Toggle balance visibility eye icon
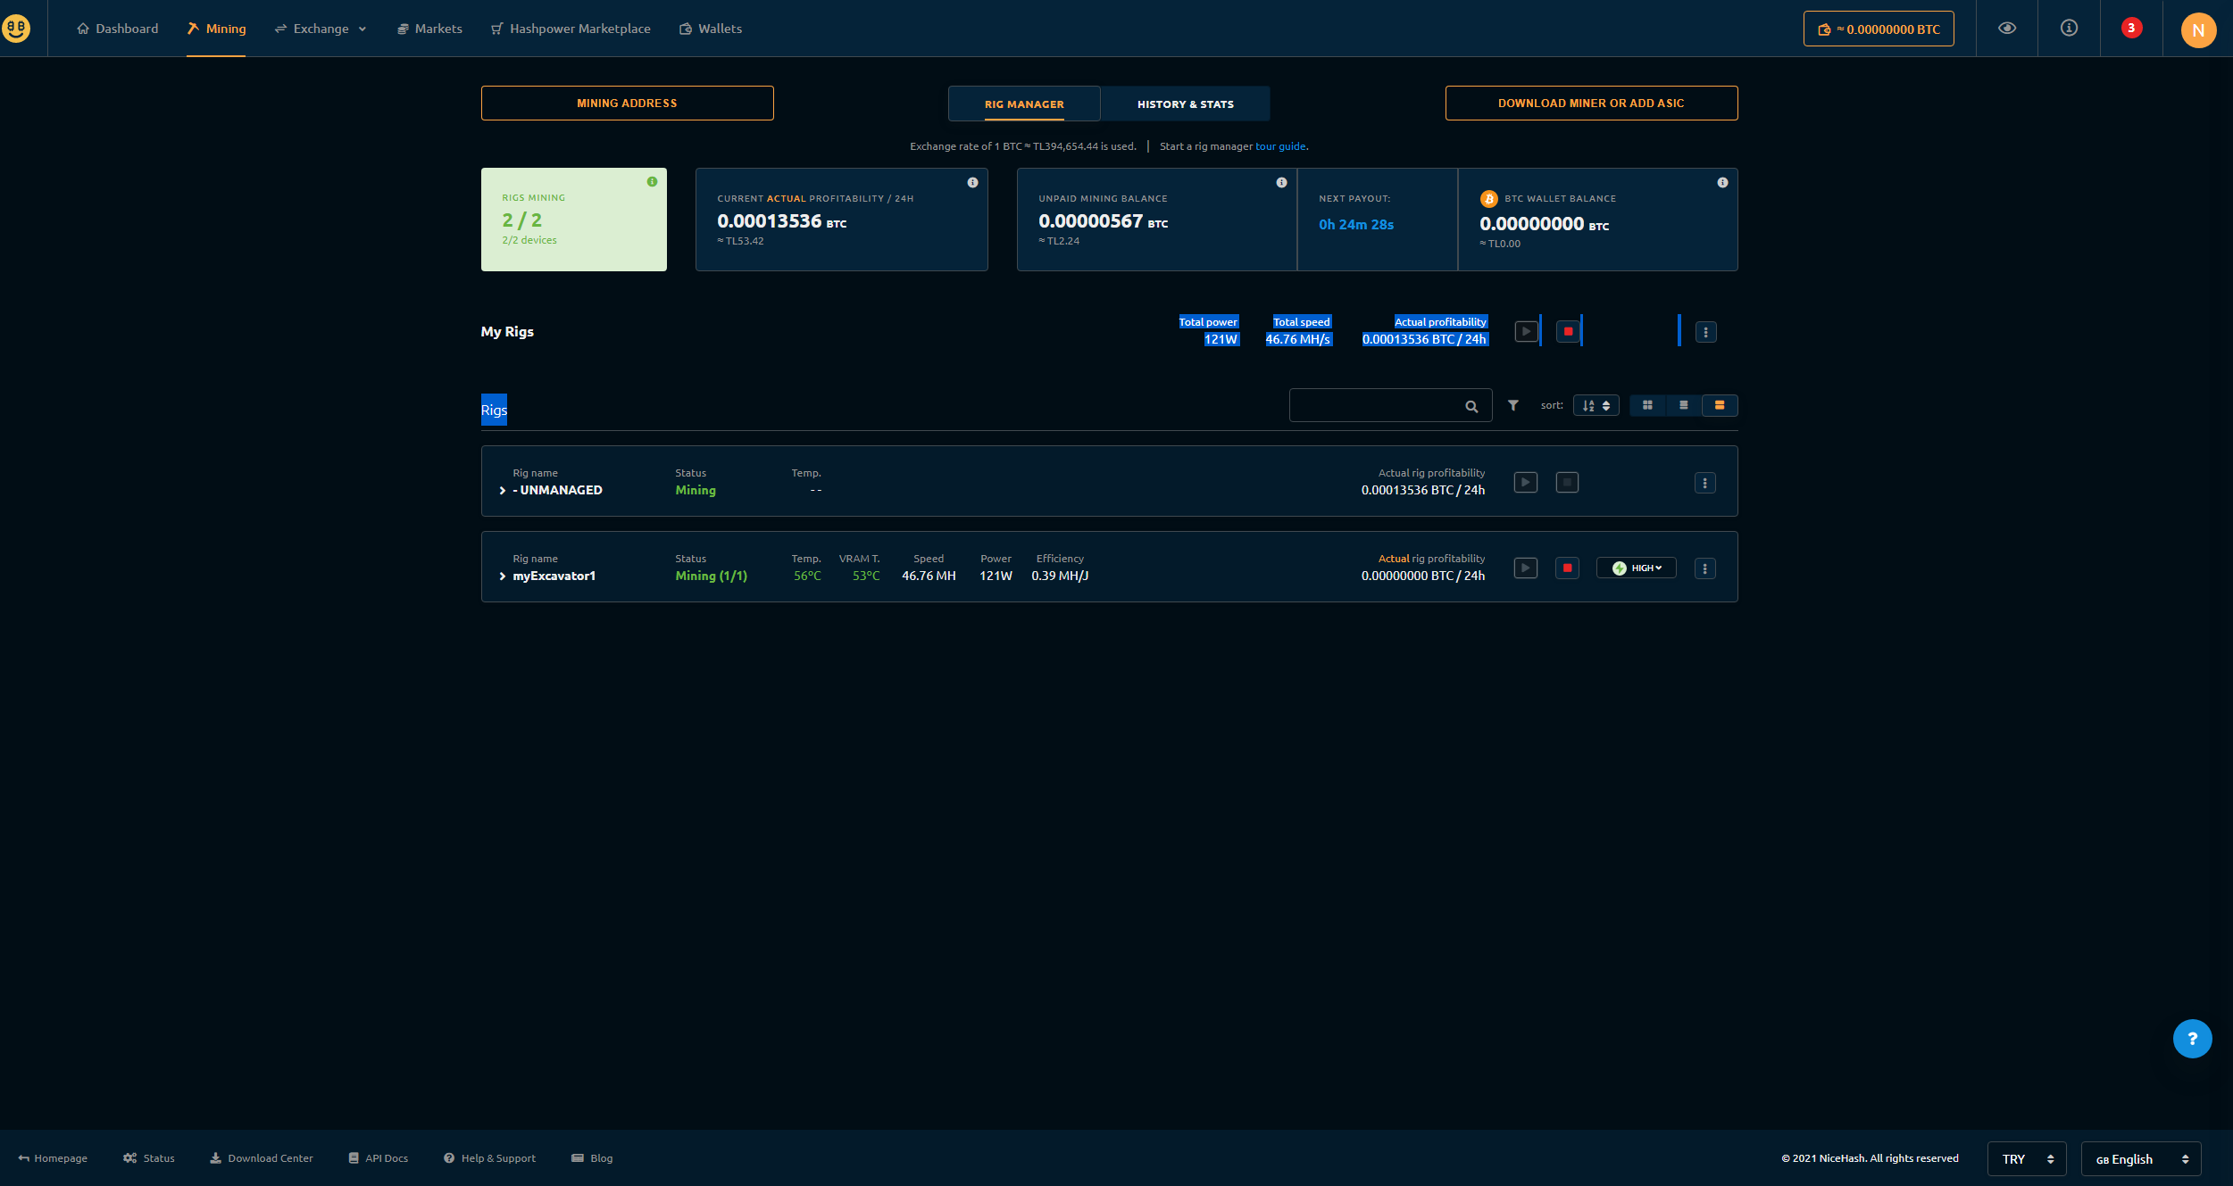 tap(2006, 28)
